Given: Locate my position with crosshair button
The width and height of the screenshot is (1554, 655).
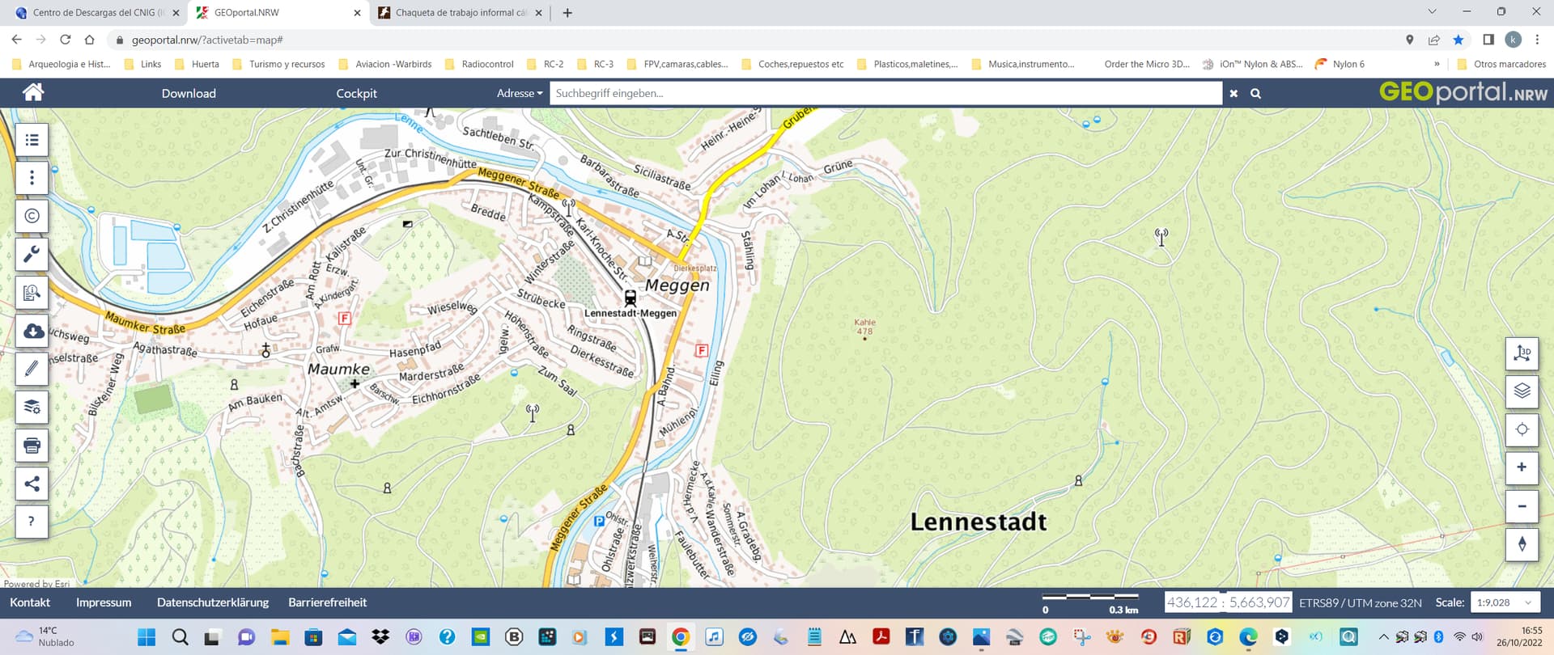Looking at the screenshot, I should [x=1522, y=429].
